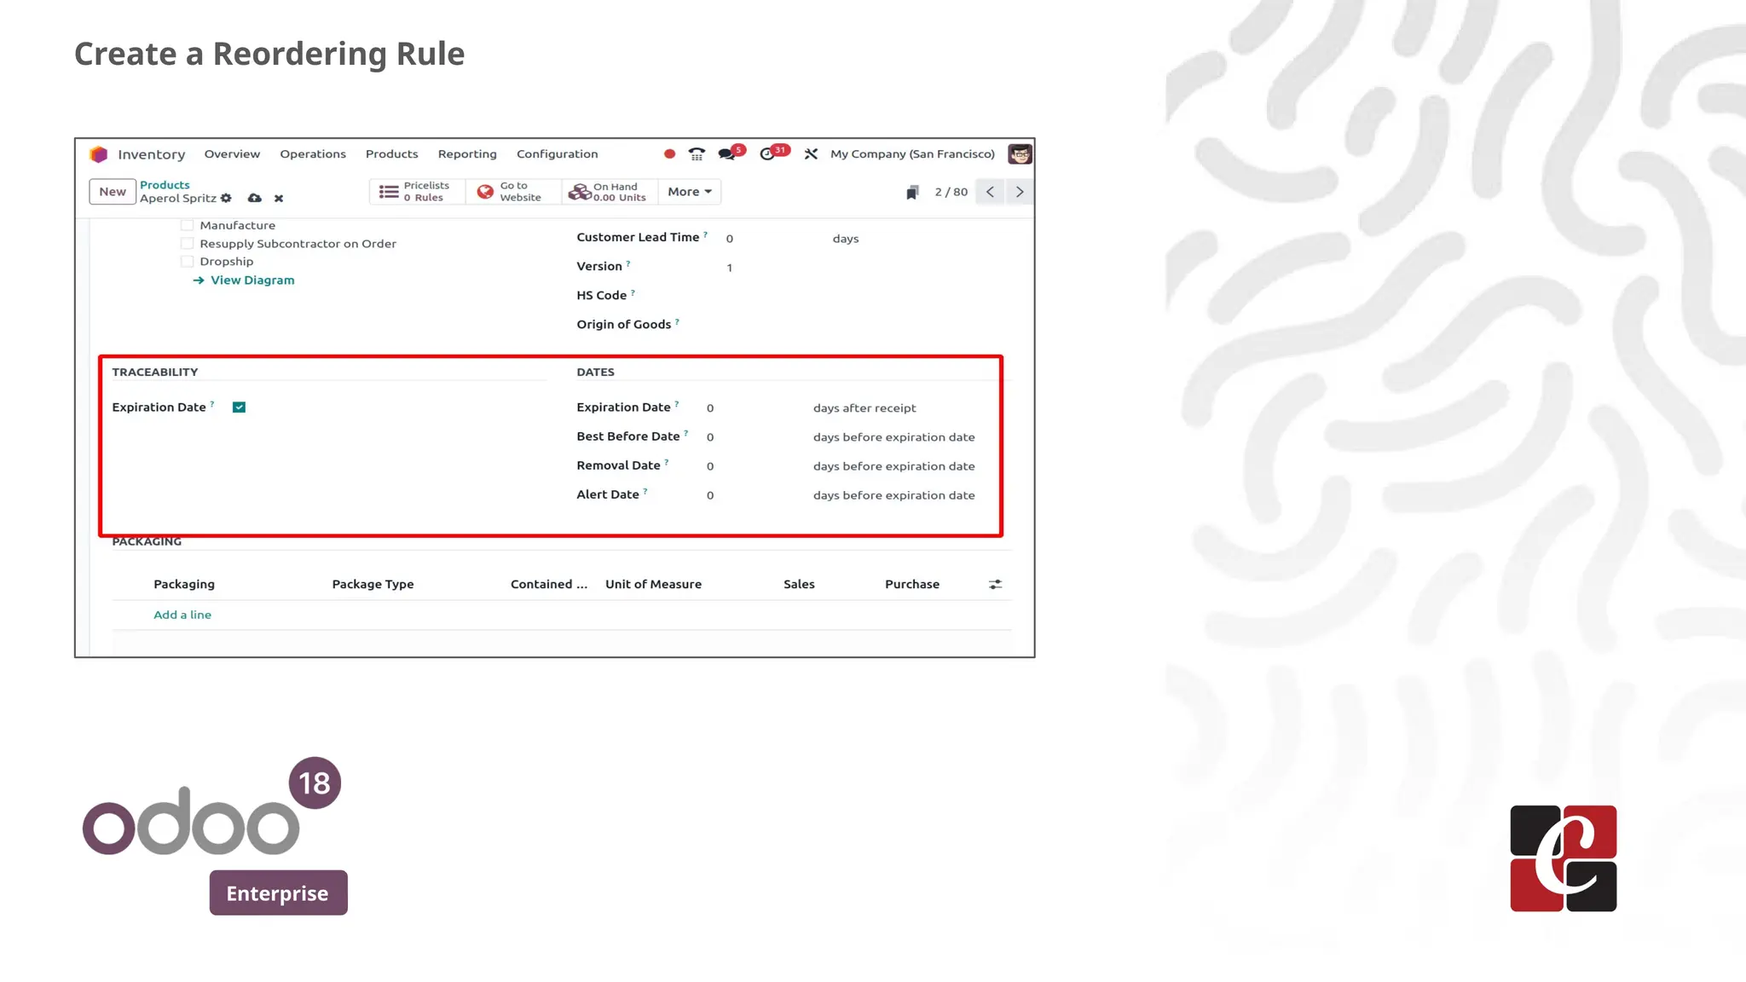Open the Operations menu
Viewport: 1746px width, 982px height.
[x=313, y=154]
